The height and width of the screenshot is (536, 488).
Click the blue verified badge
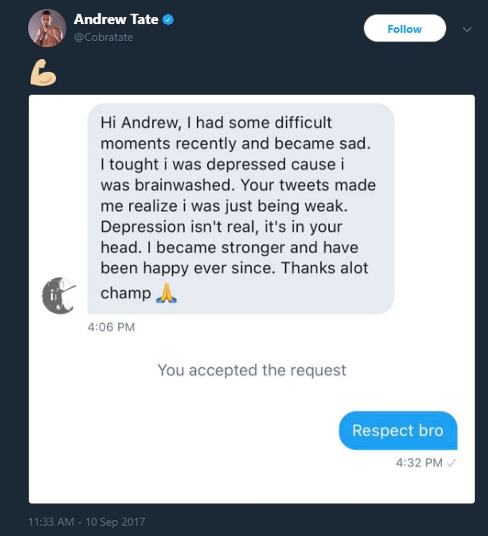(169, 20)
